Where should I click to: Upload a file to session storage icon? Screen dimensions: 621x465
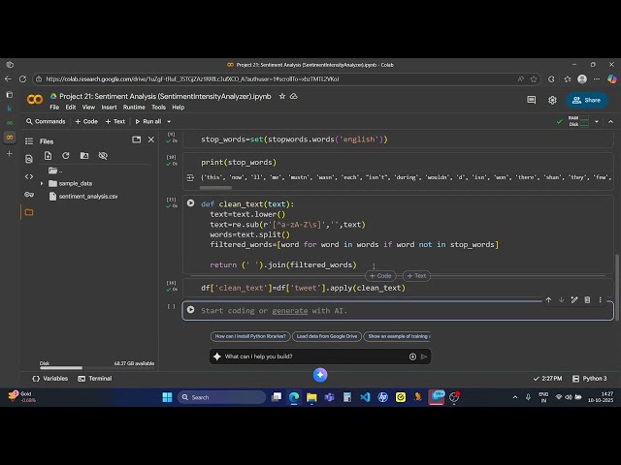coord(48,156)
